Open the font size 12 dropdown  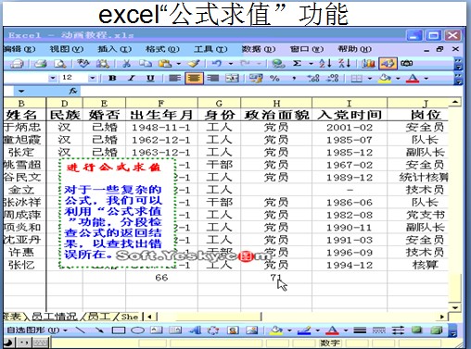(92, 79)
